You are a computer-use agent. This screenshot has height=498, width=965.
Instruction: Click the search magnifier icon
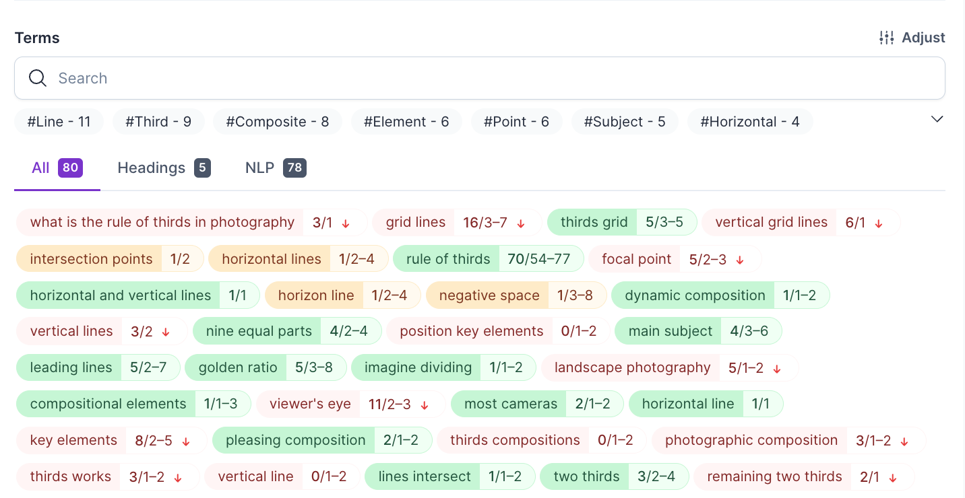point(38,78)
